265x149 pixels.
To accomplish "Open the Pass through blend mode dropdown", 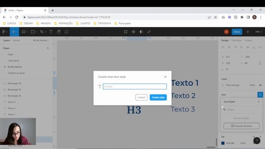I will coord(234,85).
